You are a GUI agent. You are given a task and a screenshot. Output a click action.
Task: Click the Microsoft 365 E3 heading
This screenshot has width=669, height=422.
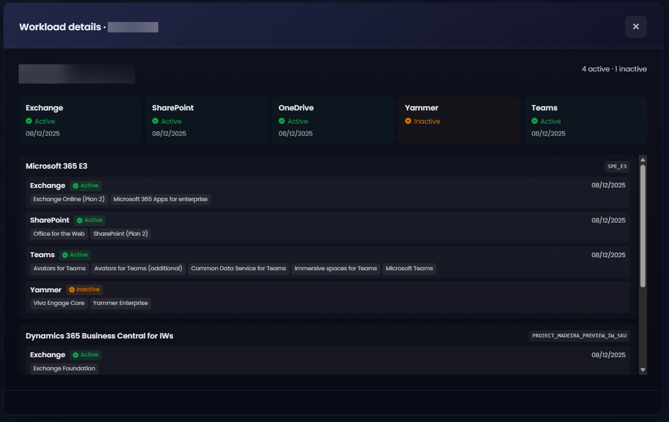pyautogui.click(x=57, y=166)
